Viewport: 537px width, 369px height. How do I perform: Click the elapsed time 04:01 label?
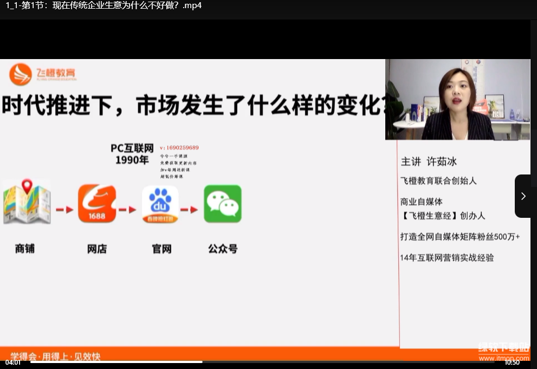13,362
